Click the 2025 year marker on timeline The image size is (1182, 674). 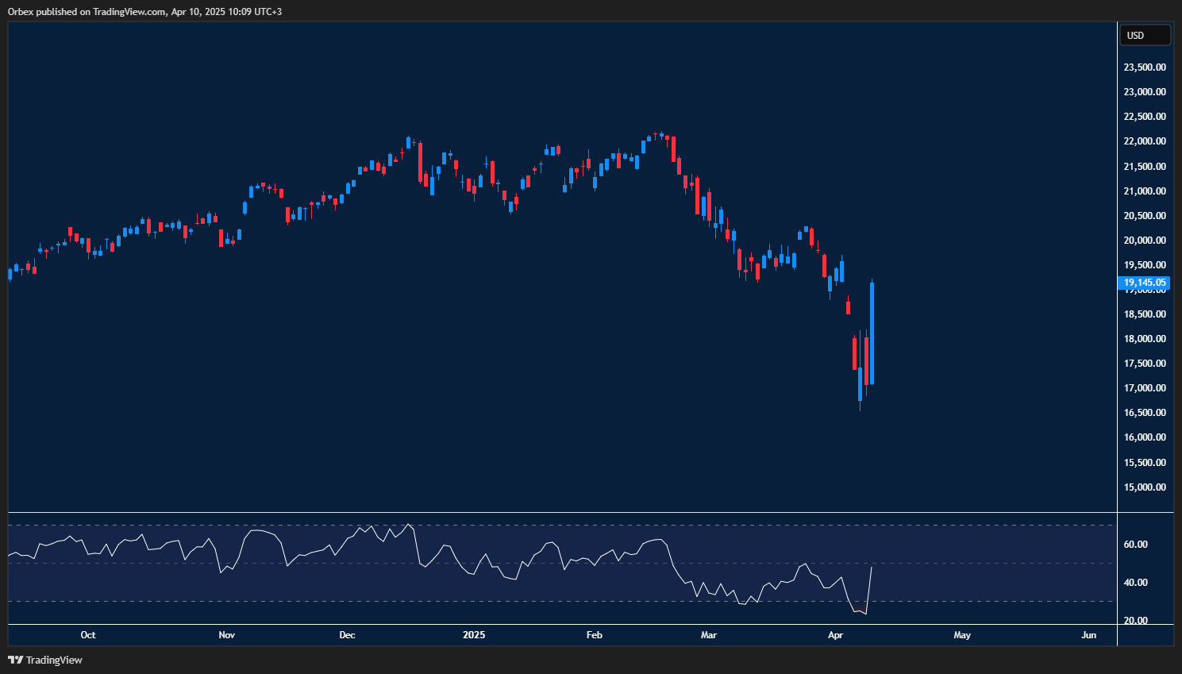tap(474, 635)
